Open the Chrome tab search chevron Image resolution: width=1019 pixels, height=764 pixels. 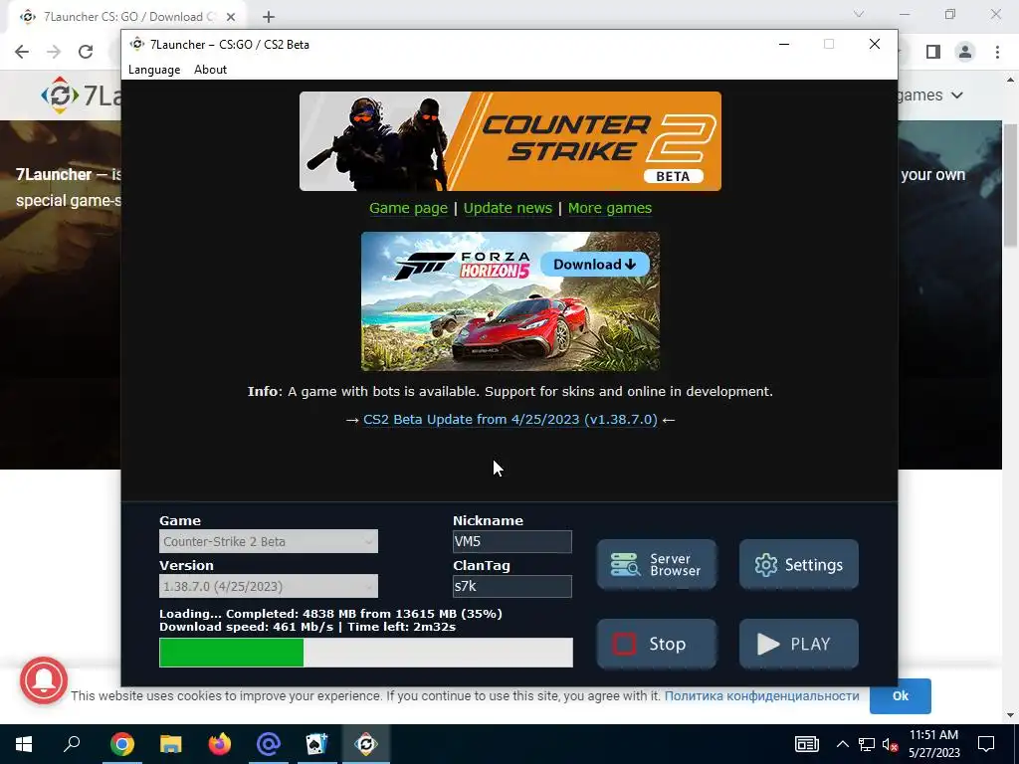(859, 14)
